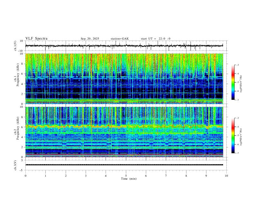This screenshot has height=197, width=255.
Task: Click the '-7' label on lower color scale
Action: pyautogui.click(x=237, y=153)
